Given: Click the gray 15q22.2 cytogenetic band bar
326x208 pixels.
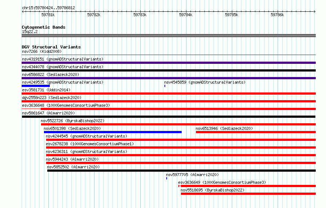Looking at the screenshot, I should coord(168,36).
